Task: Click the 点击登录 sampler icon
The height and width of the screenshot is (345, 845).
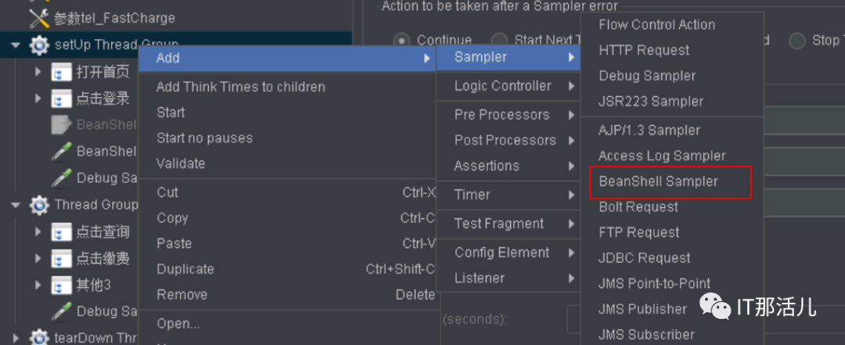Action: 61,99
